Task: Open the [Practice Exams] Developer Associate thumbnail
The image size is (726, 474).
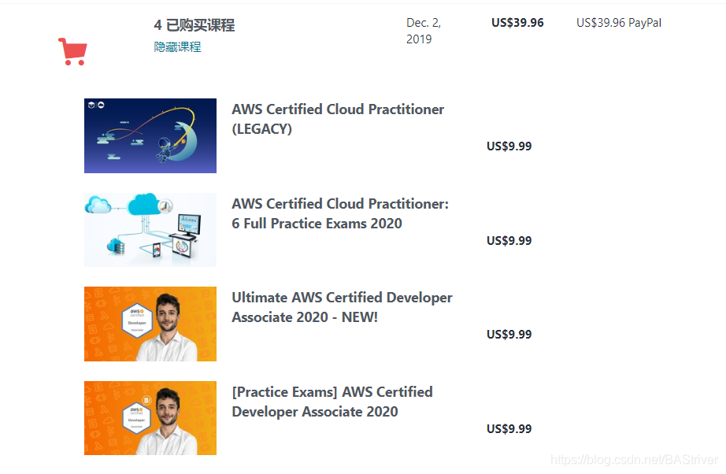Action: (x=150, y=418)
